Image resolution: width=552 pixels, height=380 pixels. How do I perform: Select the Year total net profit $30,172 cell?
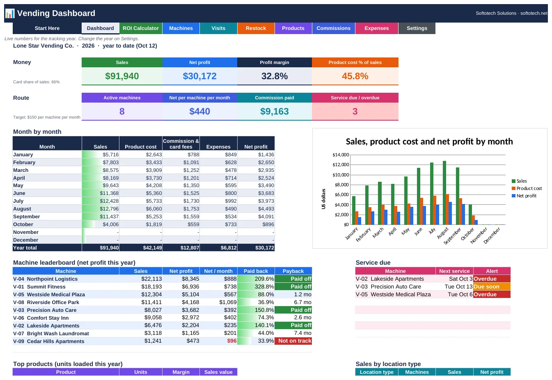[256, 248]
